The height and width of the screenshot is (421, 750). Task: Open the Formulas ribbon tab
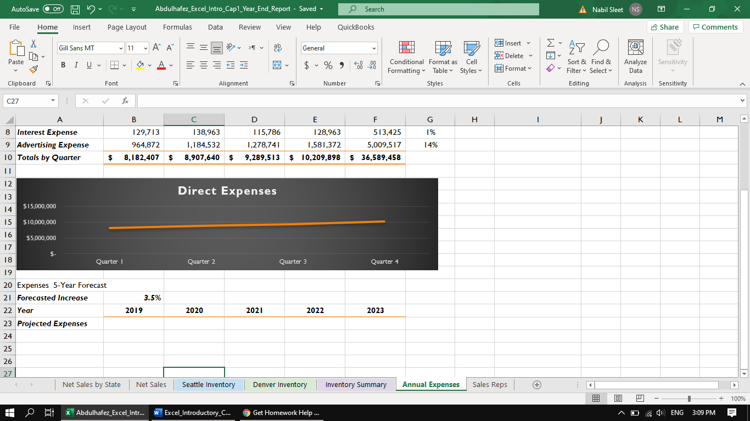[177, 27]
